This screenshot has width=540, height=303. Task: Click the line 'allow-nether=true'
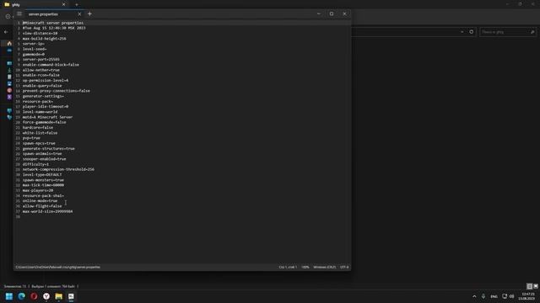coord(41,70)
